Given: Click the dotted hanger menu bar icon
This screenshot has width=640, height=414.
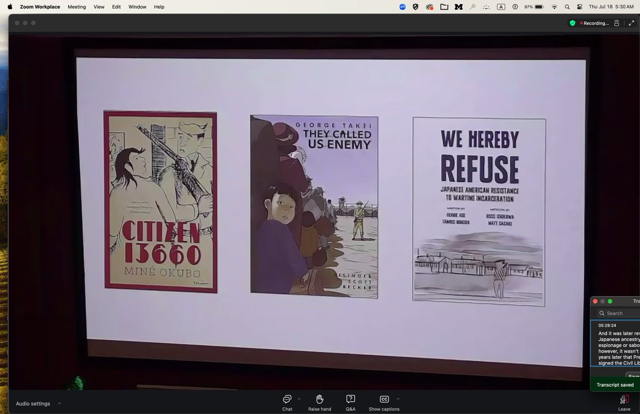Looking at the screenshot, I should (486, 7).
